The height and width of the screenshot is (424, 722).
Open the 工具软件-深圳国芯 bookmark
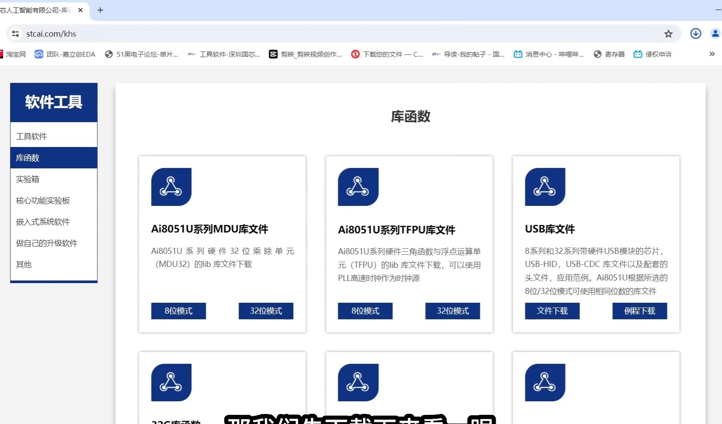coord(224,54)
